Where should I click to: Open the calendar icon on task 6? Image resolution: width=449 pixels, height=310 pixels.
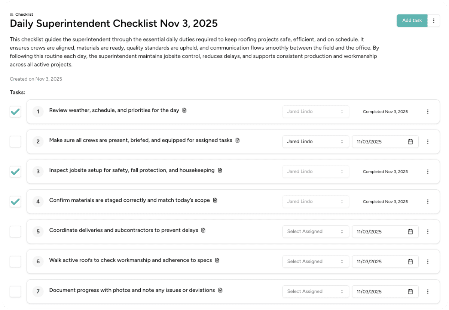click(410, 261)
